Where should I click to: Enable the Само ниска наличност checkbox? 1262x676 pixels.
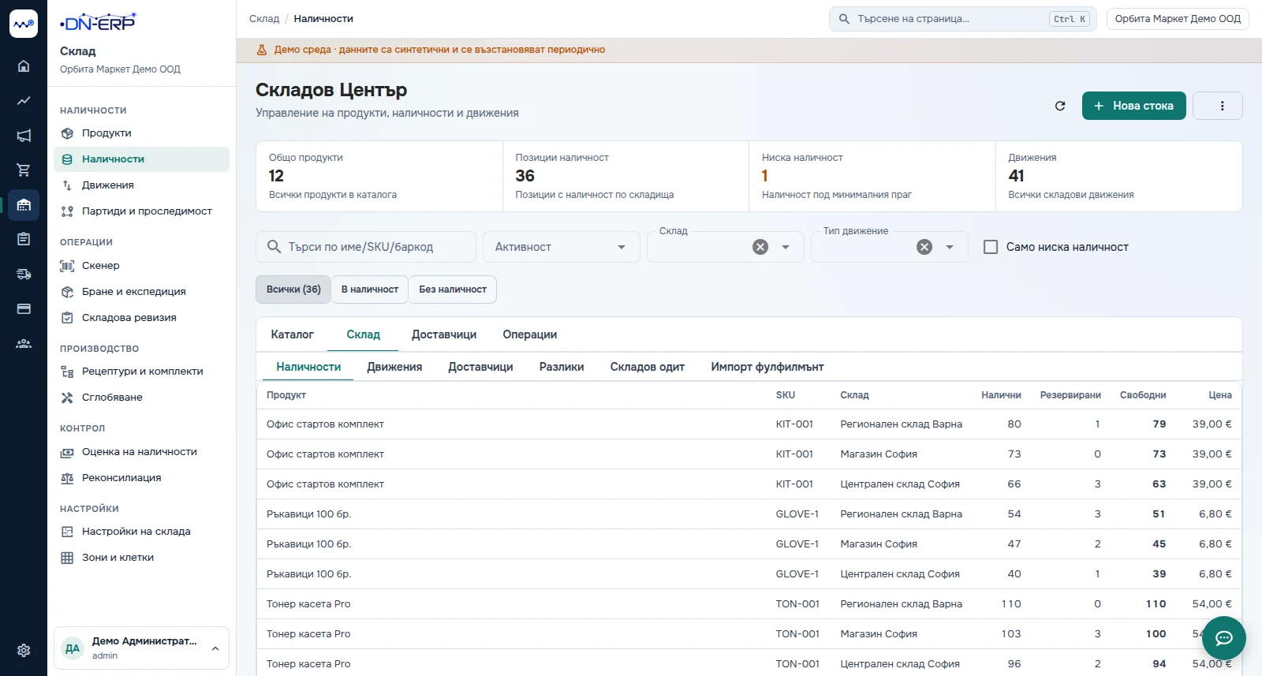click(991, 247)
